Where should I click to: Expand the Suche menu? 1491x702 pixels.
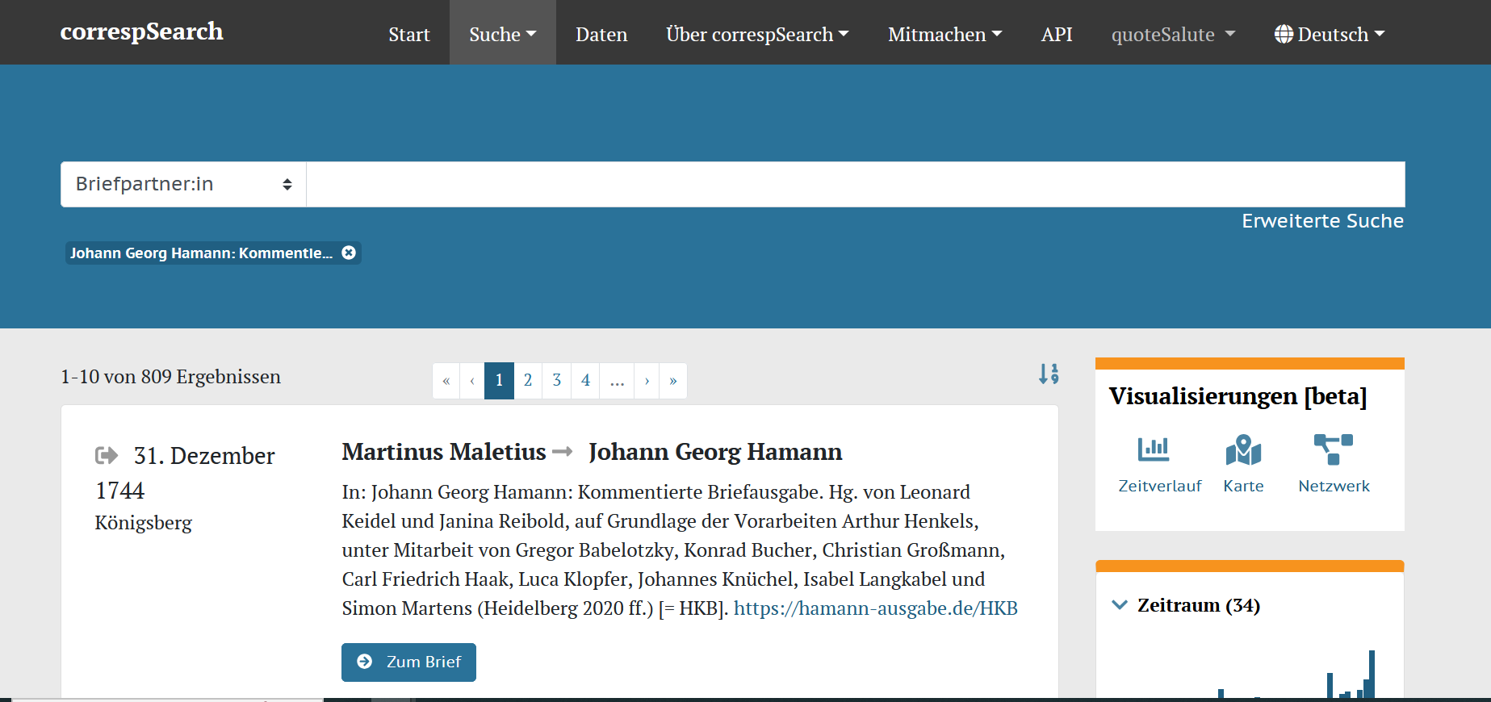(502, 34)
